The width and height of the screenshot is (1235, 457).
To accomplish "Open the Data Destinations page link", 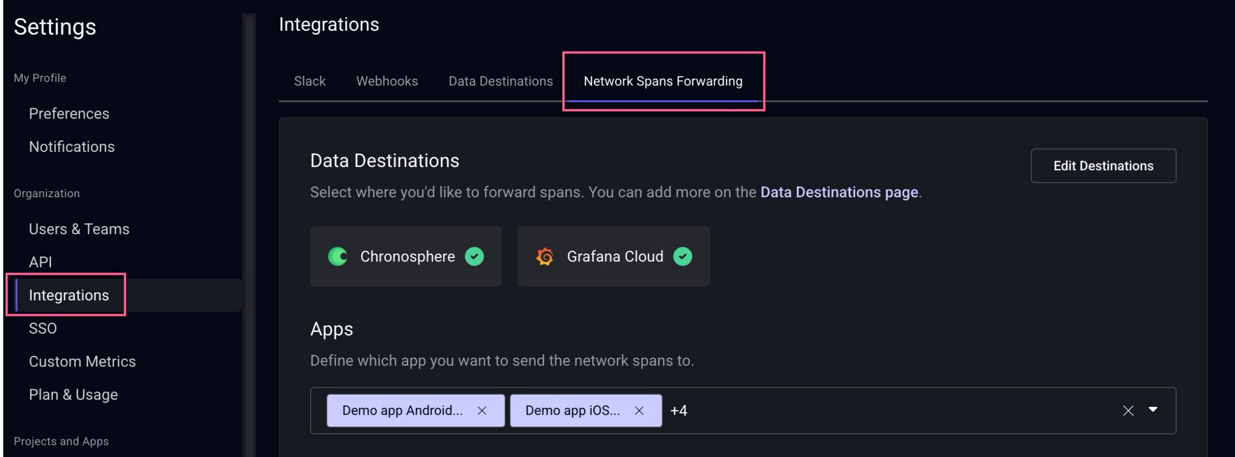I will pos(838,192).
